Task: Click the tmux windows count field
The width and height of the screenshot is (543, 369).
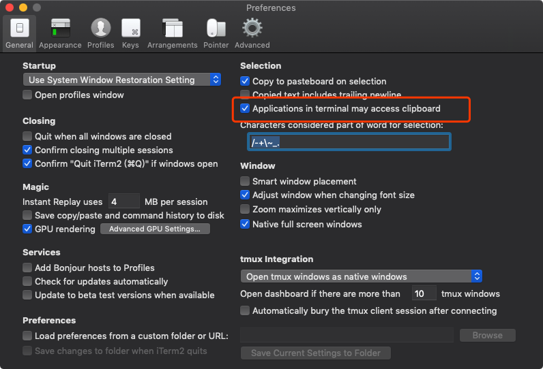Action: click(x=424, y=293)
